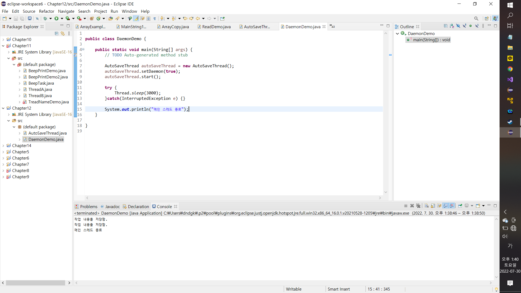Click Remove All Terminated Launches icon

[418, 206]
